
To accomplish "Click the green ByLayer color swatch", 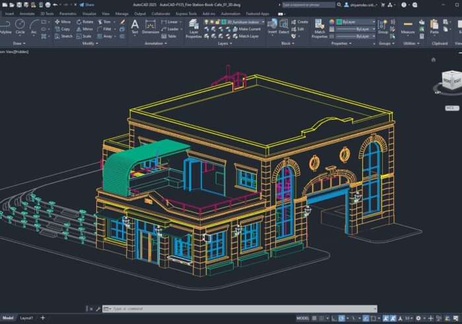I will (x=339, y=22).
